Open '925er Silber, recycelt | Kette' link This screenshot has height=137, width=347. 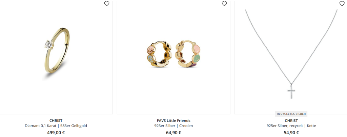pos(291,126)
